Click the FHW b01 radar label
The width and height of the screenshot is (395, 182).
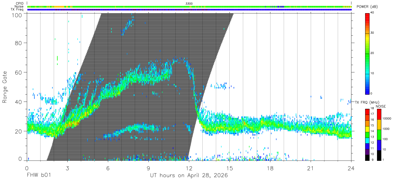click(39, 175)
